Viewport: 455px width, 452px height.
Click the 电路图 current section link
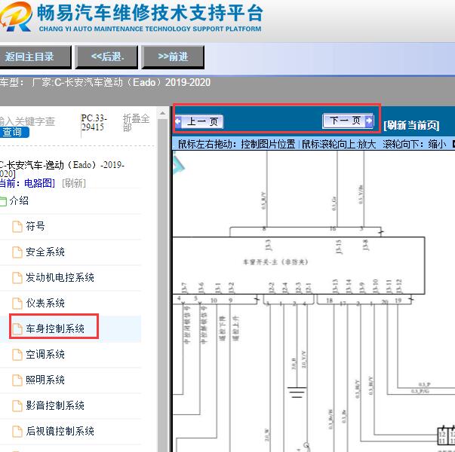click(39, 183)
